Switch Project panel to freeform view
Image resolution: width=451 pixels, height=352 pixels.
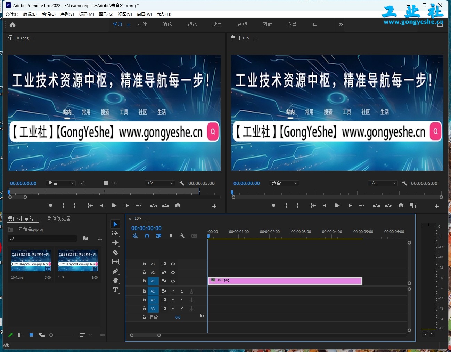click(42, 335)
